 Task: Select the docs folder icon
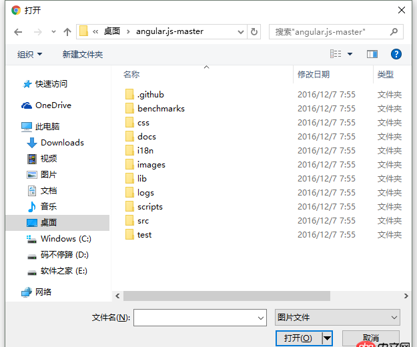point(129,137)
